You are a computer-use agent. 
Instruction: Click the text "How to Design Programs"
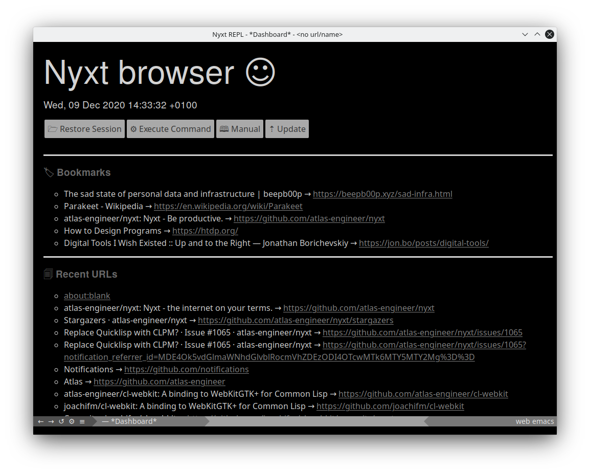pyautogui.click(x=112, y=231)
